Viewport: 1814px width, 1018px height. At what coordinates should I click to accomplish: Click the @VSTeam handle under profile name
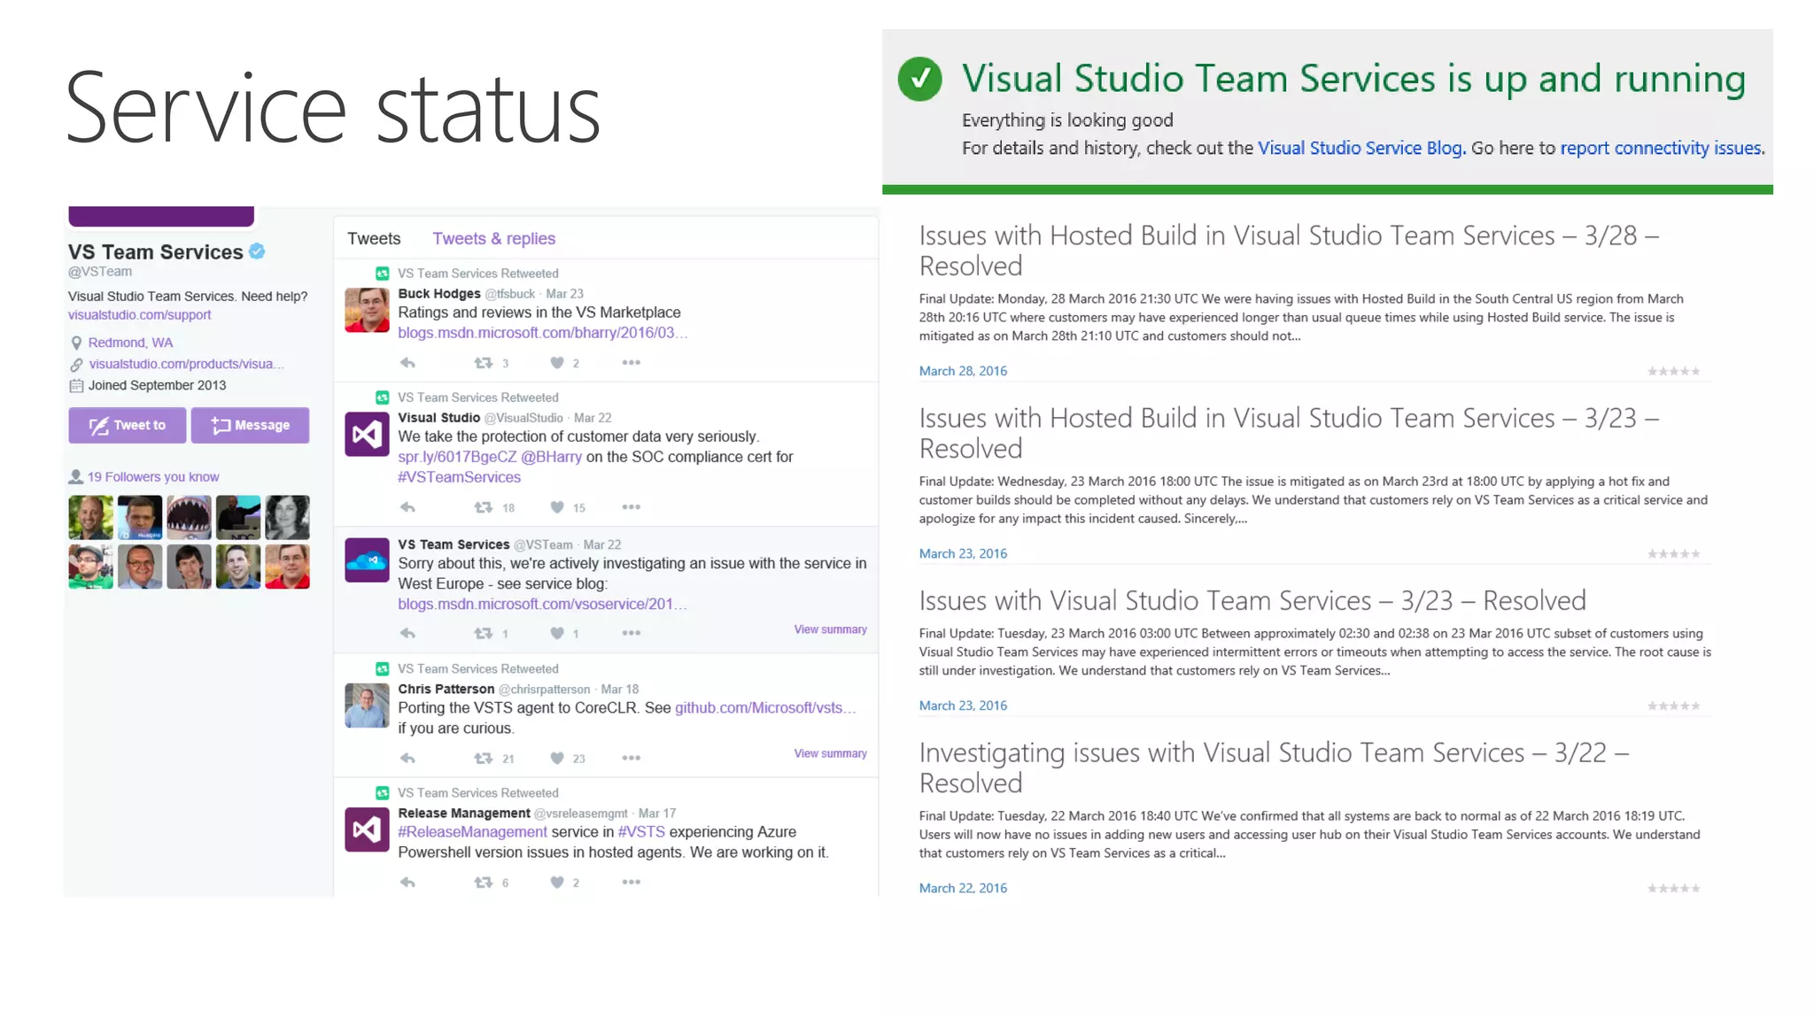coord(100,272)
